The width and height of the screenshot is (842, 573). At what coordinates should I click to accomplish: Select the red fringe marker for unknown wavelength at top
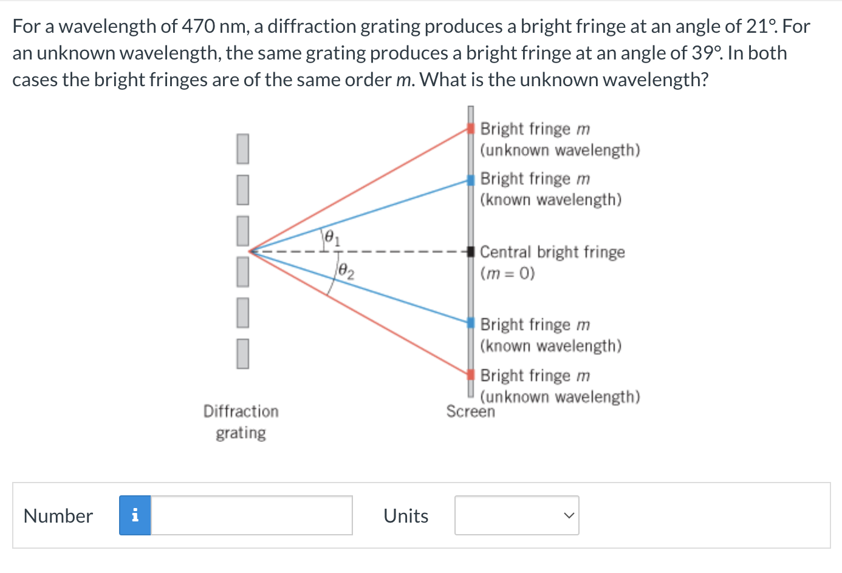point(470,128)
